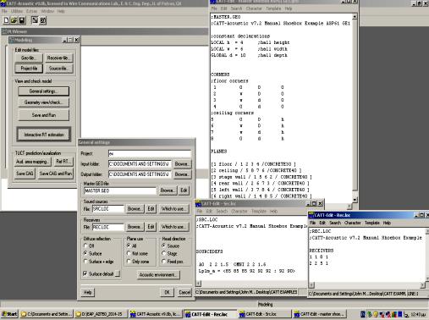Click the last icon in the CATT-Acoustic toolbar

point(43,20)
